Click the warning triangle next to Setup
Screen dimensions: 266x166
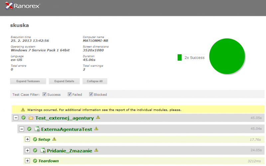click(x=54, y=139)
